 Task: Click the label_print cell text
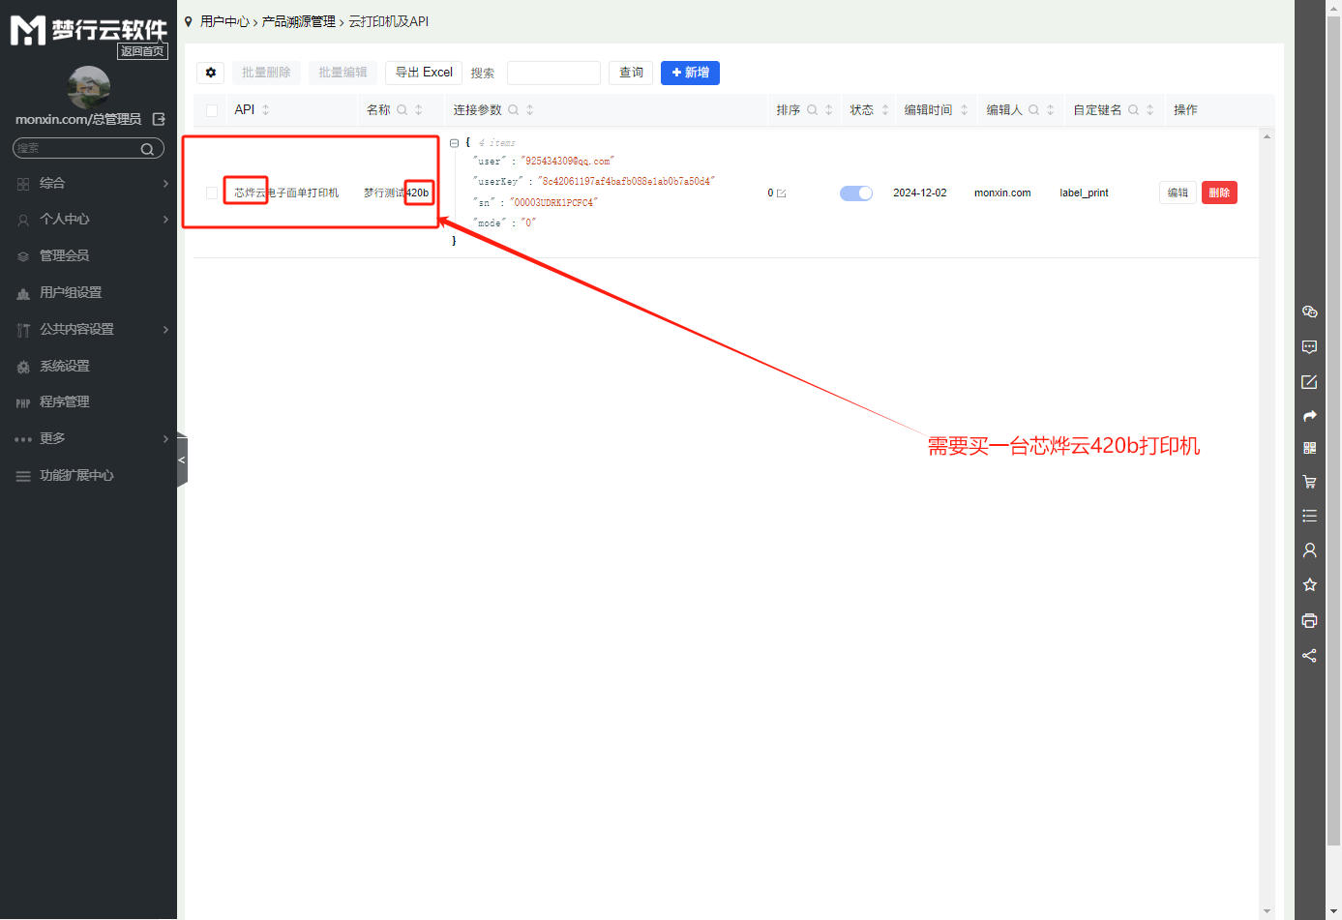pos(1084,193)
